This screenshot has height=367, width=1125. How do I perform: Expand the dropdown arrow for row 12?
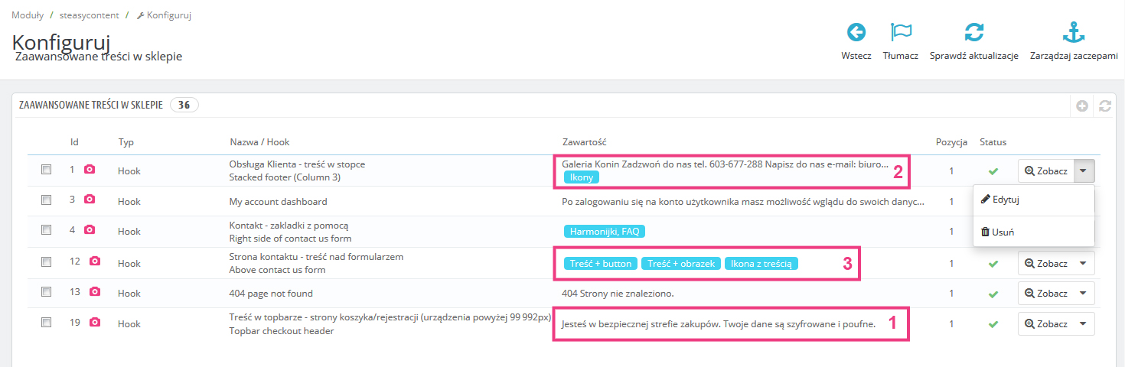click(1084, 264)
